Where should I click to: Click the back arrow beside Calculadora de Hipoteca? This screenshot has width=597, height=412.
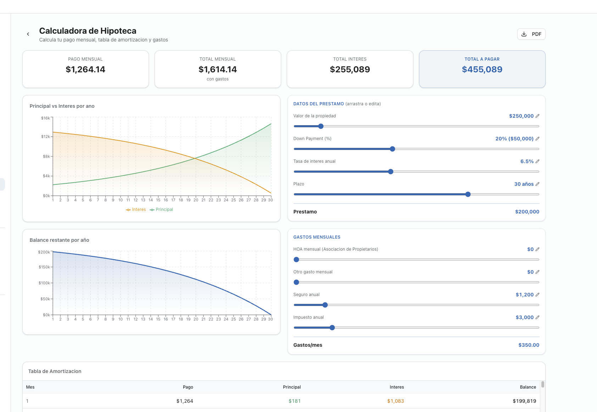coord(28,34)
